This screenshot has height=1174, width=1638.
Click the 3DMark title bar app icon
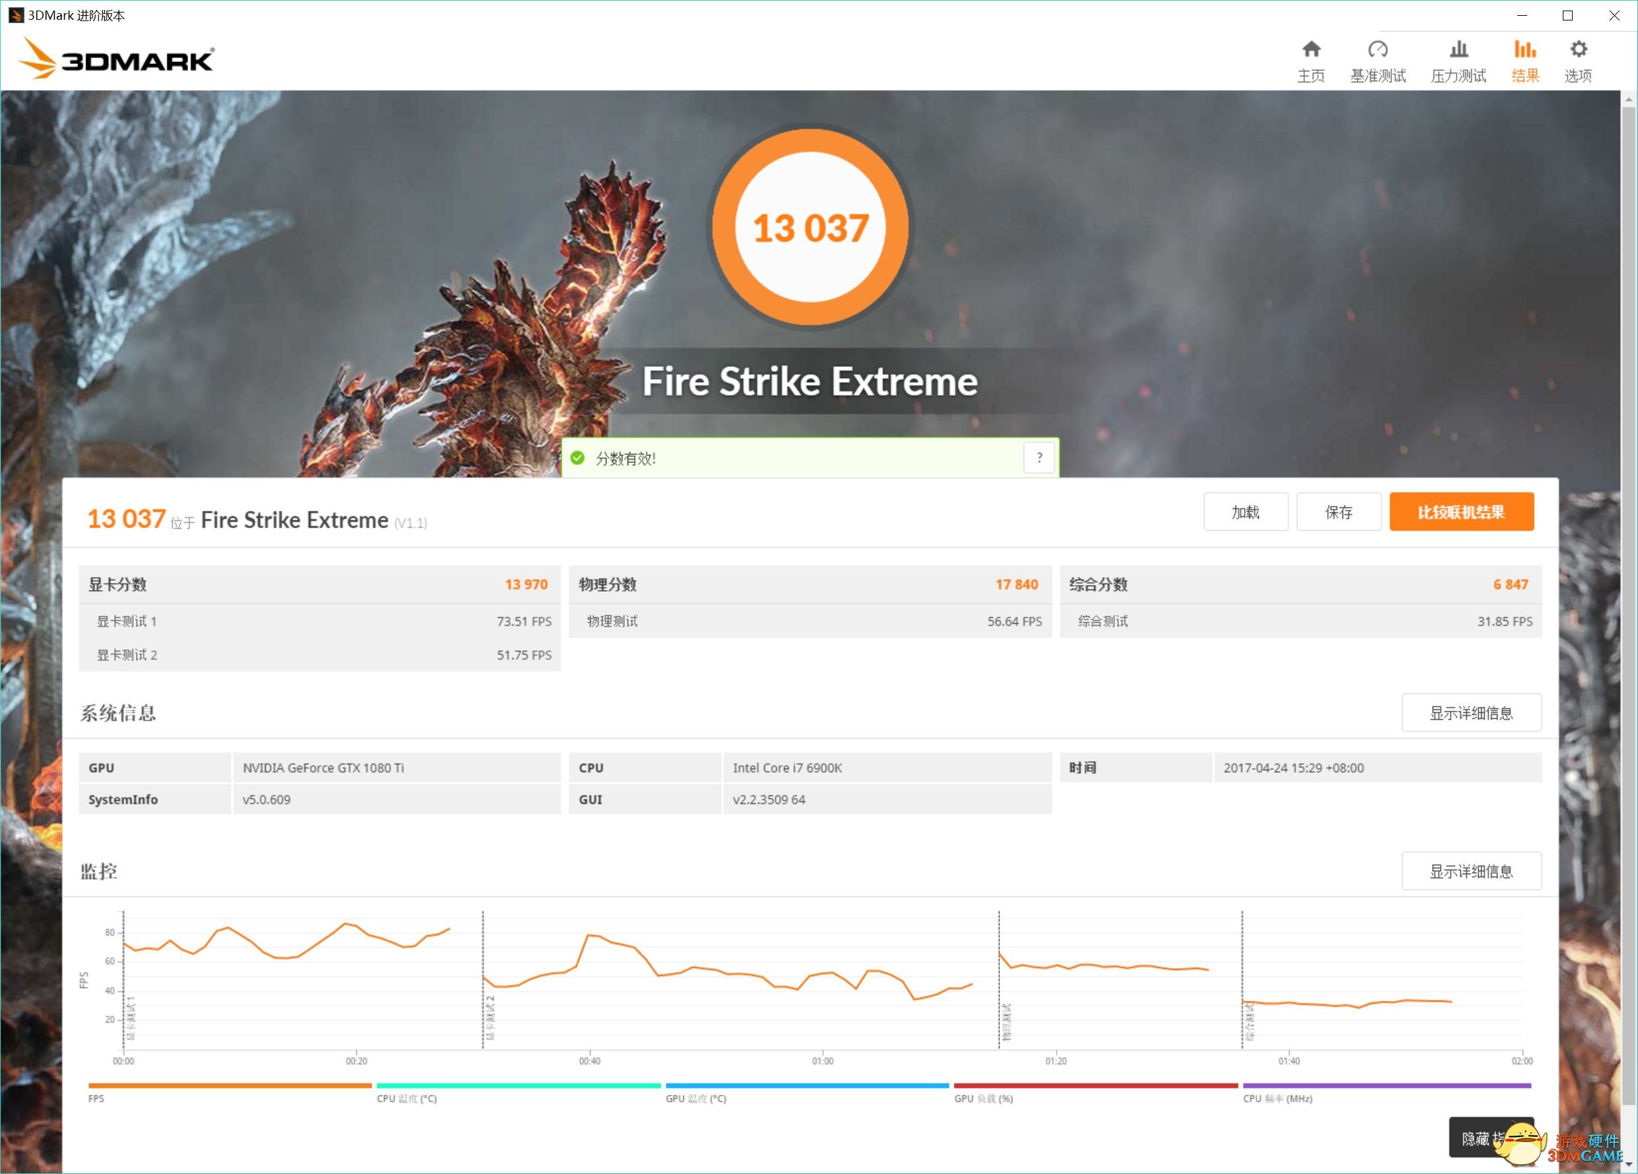15,15
